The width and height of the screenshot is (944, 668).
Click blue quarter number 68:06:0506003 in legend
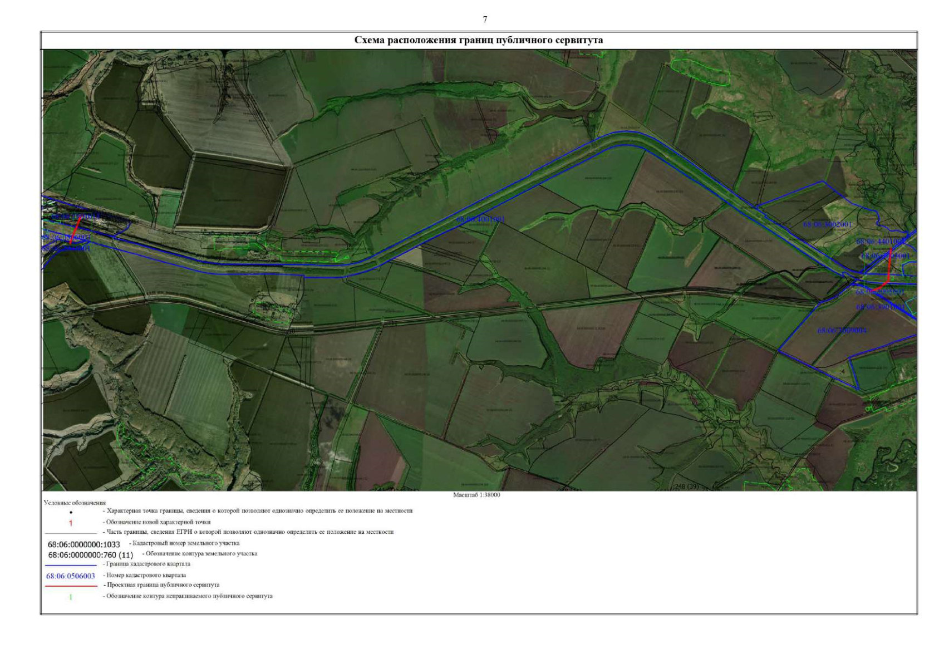71,576
